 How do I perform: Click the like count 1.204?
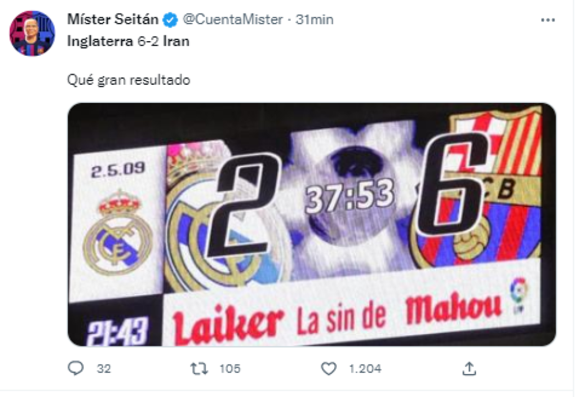coord(365,369)
